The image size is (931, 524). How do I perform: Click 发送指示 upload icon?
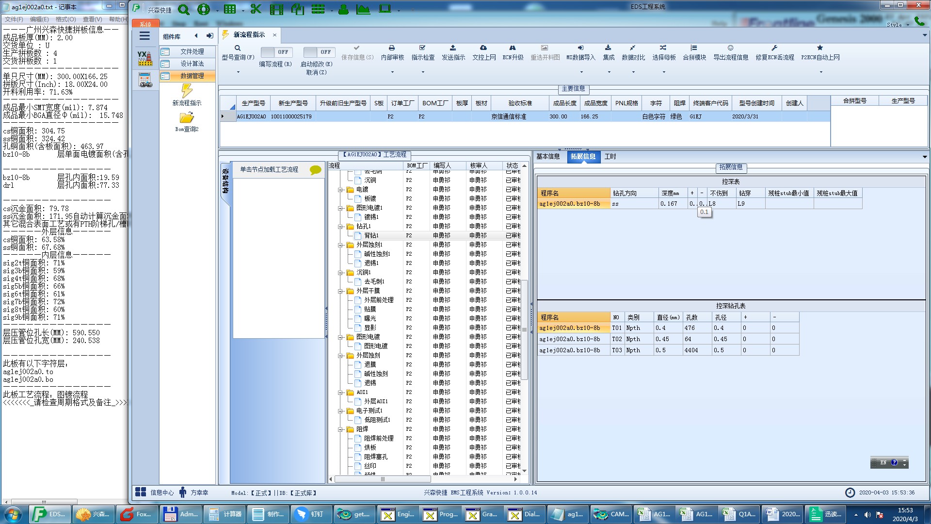pos(453,48)
